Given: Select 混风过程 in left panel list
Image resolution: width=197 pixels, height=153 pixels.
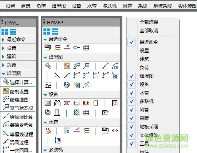Looking at the screenshot, I should coord(15,142).
